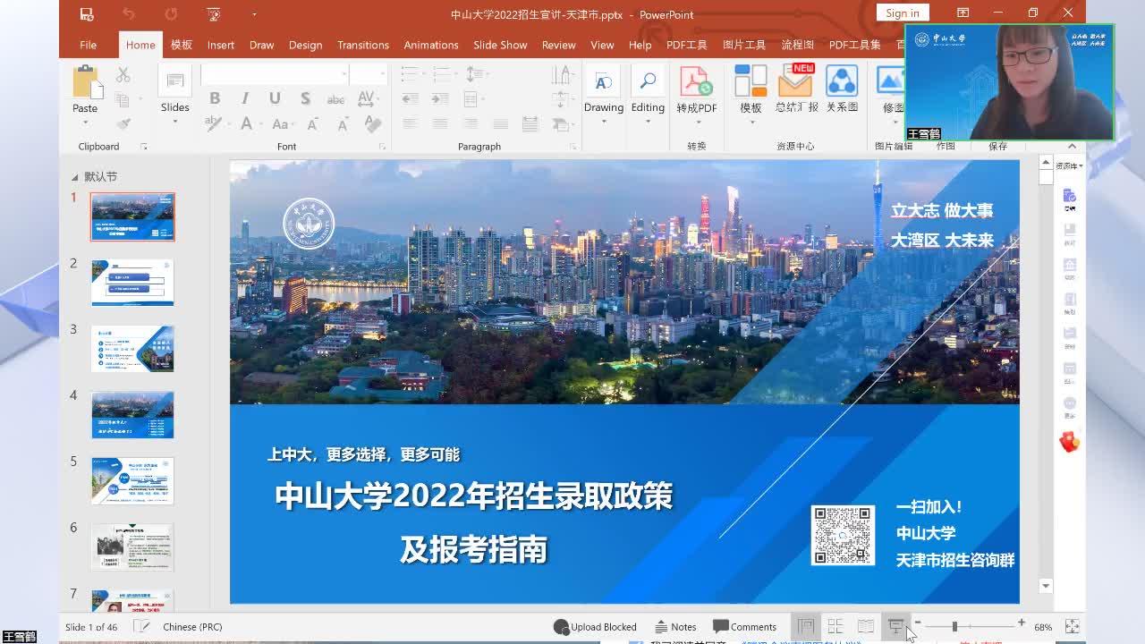Open the Animations tab
The height and width of the screenshot is (644, 1145).
[431, 45]
